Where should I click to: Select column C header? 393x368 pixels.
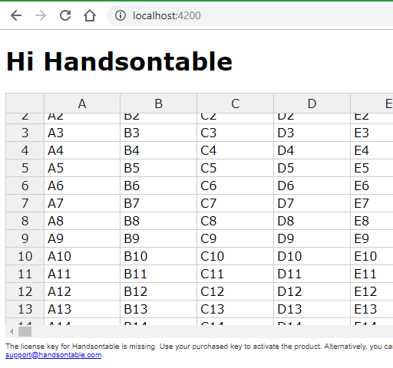[x=236, y=103]
